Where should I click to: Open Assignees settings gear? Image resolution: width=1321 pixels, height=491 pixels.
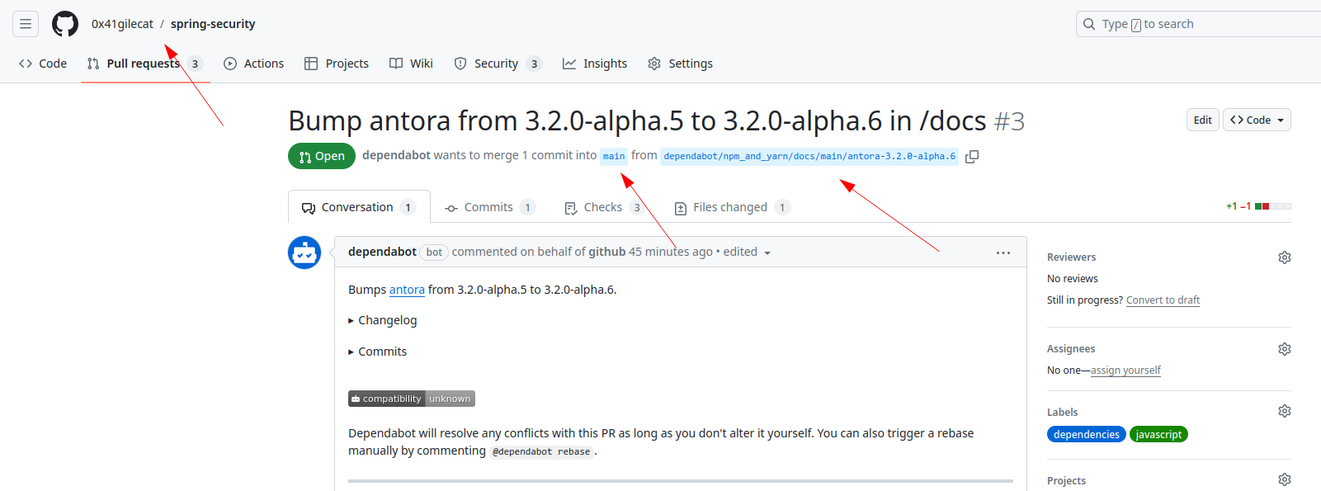(1285, 349)
